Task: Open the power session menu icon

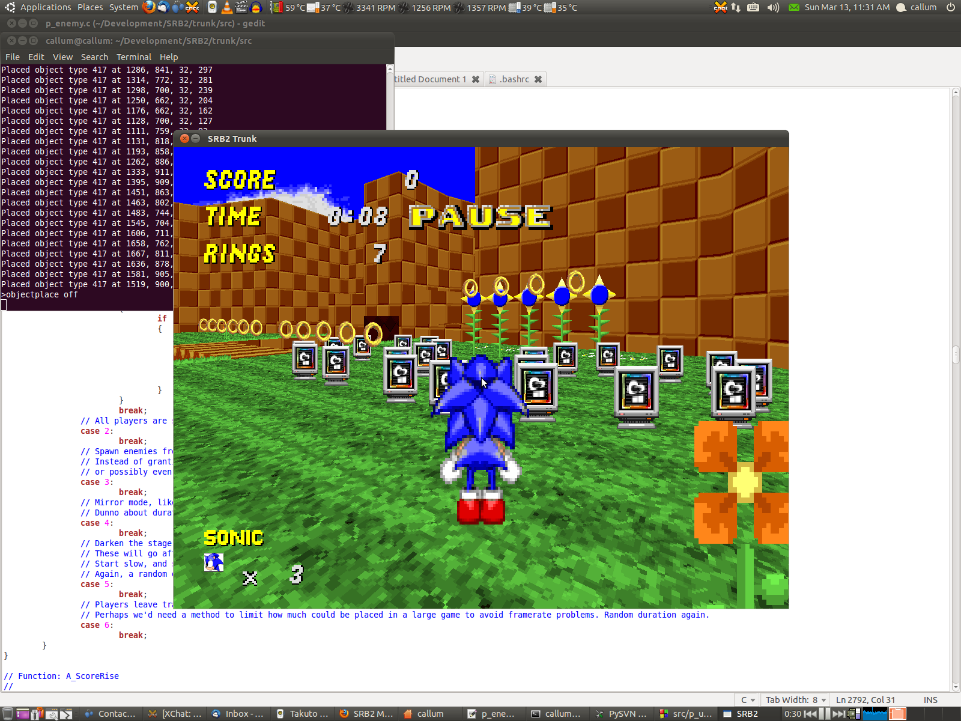Action: pyautogui.click(x=951, y=7)
